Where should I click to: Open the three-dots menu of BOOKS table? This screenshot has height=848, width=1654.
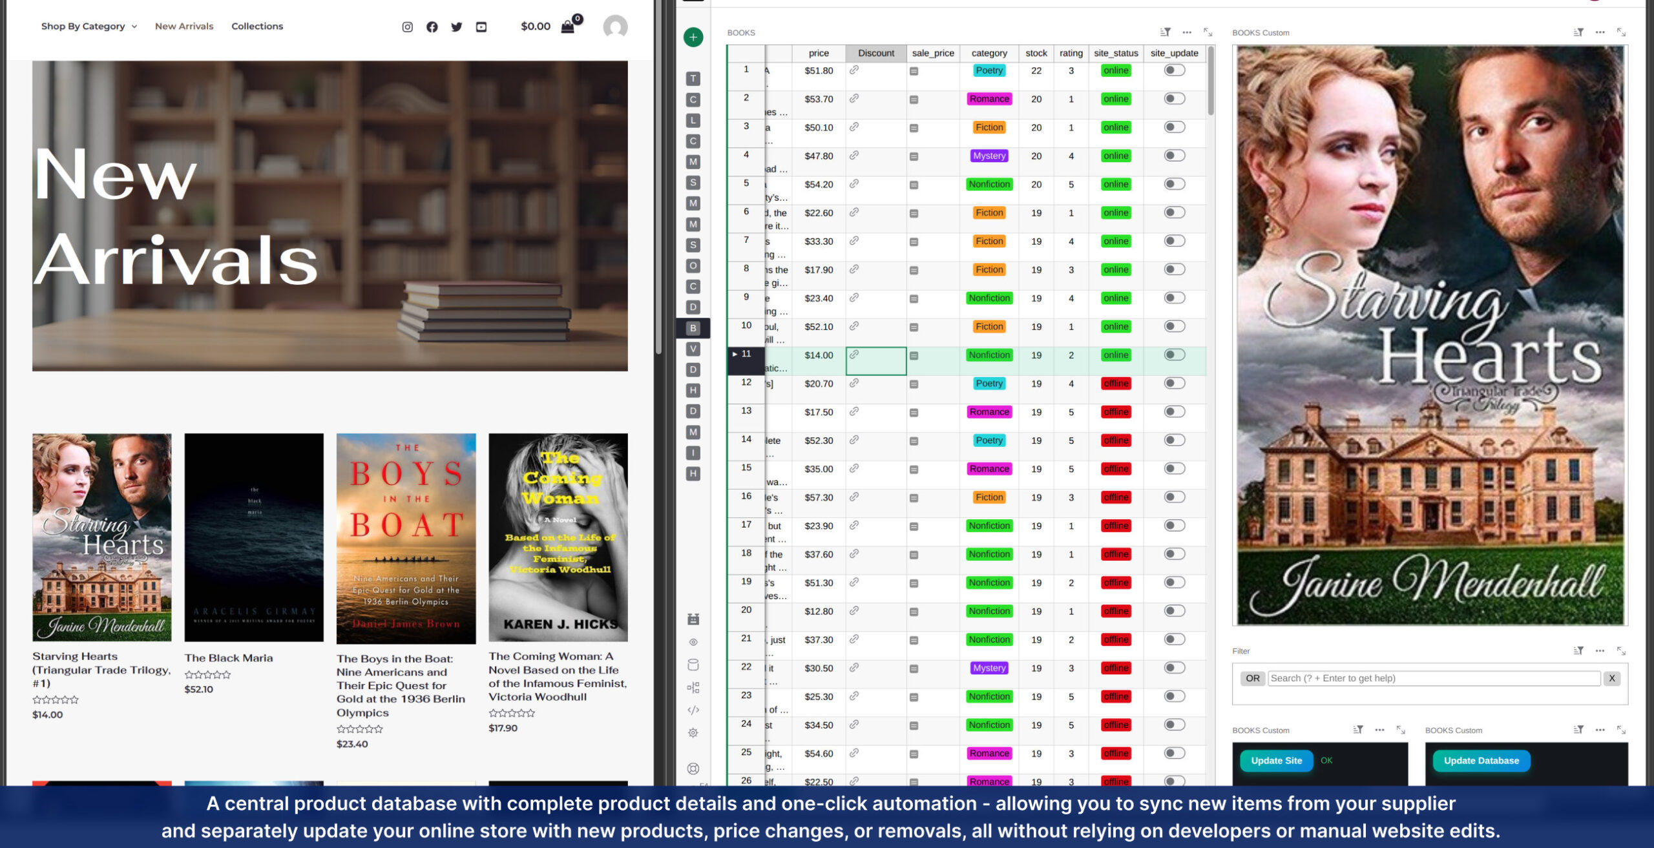pyautogui.click(x=1186, y=32)
